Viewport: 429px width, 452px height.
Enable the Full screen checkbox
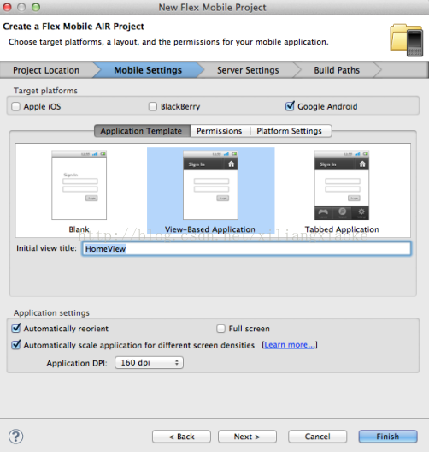(x=220, y=329)
